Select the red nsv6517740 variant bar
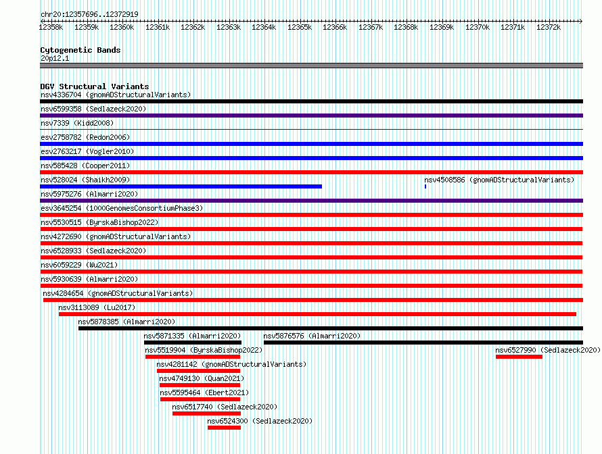 click(x=206, y=413)
